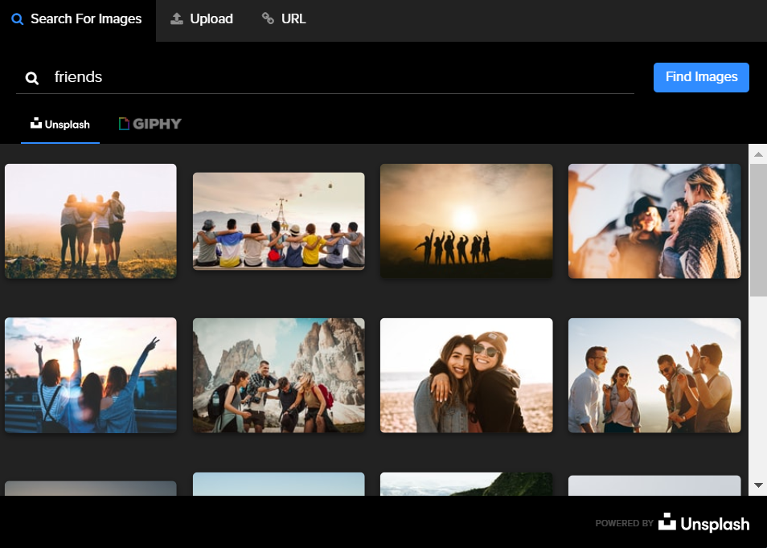The width and height of the screenshot is (767, 548).
Task: Select the GIPHY source tab
Action: 150,125
